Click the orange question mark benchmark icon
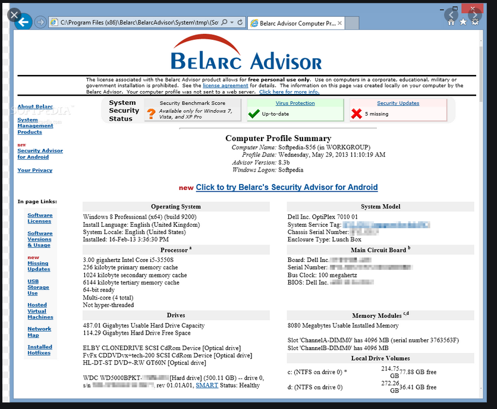This screenshot has width=497, height=409. point(151,114)
